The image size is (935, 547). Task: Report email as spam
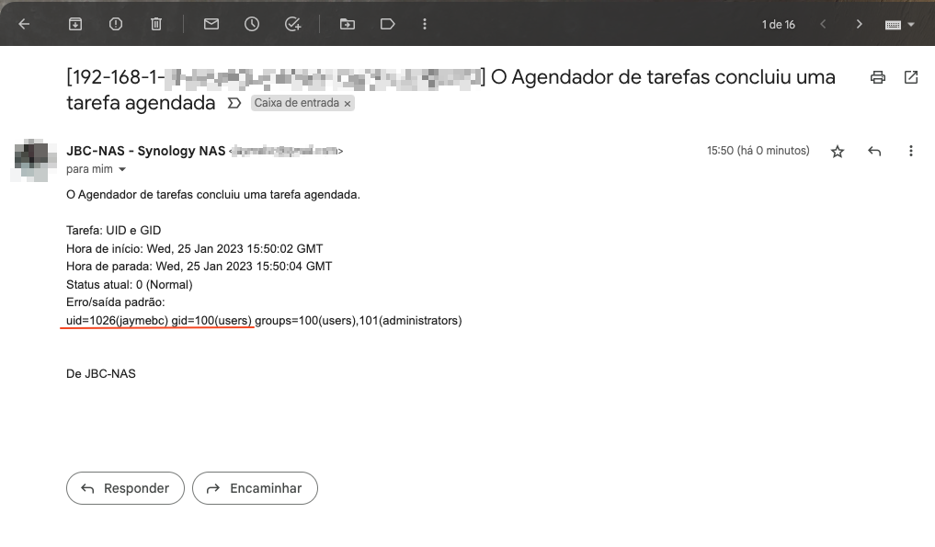coord(116,24)
